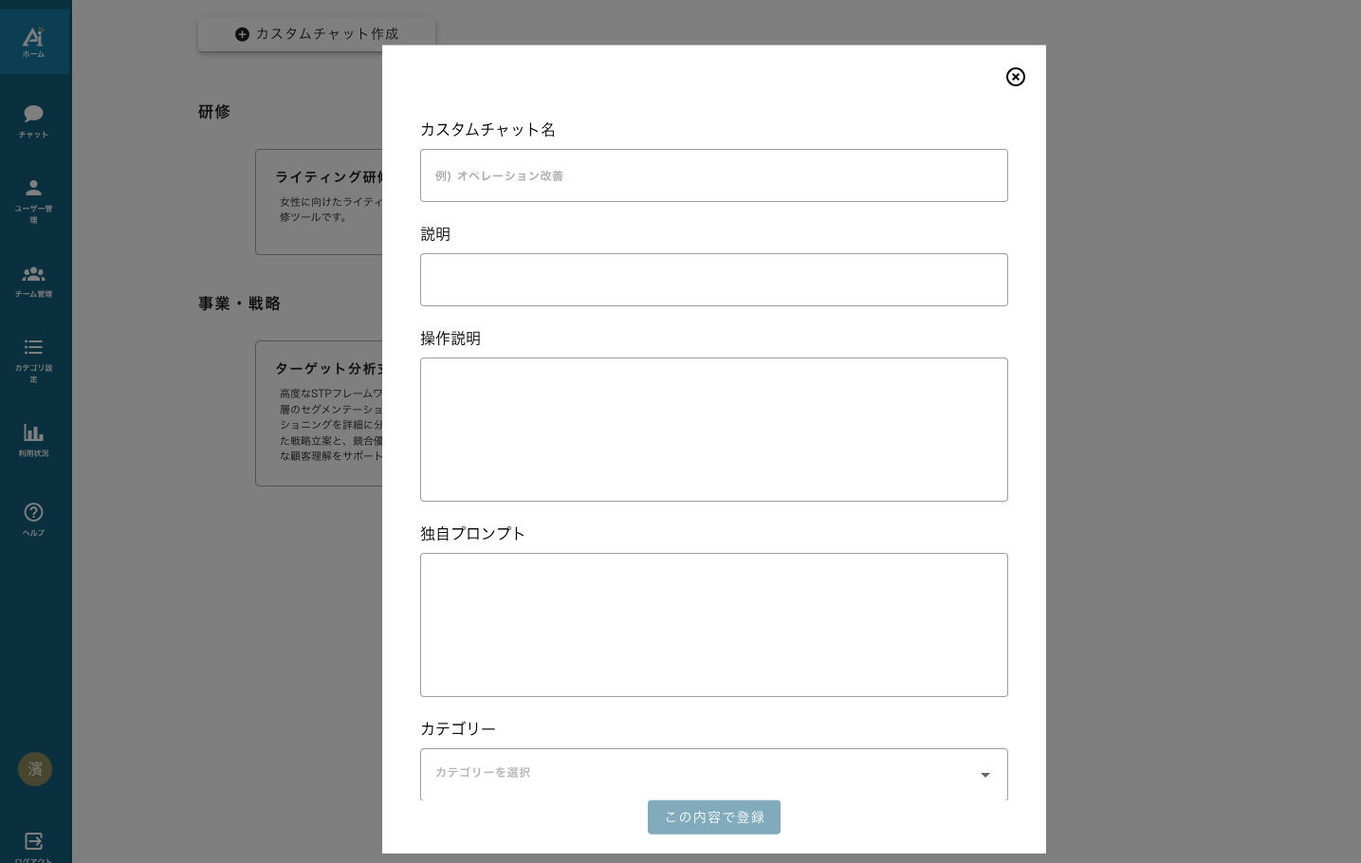Select the ターゲット分析 card

click(x=320, y=413)
